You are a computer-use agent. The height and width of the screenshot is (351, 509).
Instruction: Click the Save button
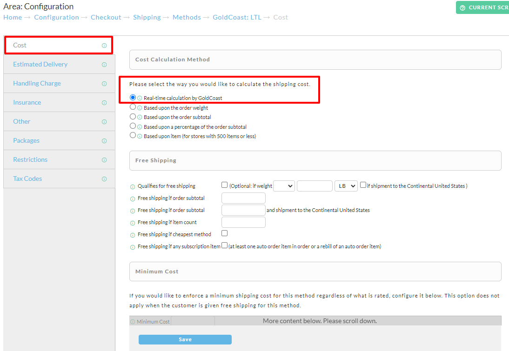click(x=185, y=340)
